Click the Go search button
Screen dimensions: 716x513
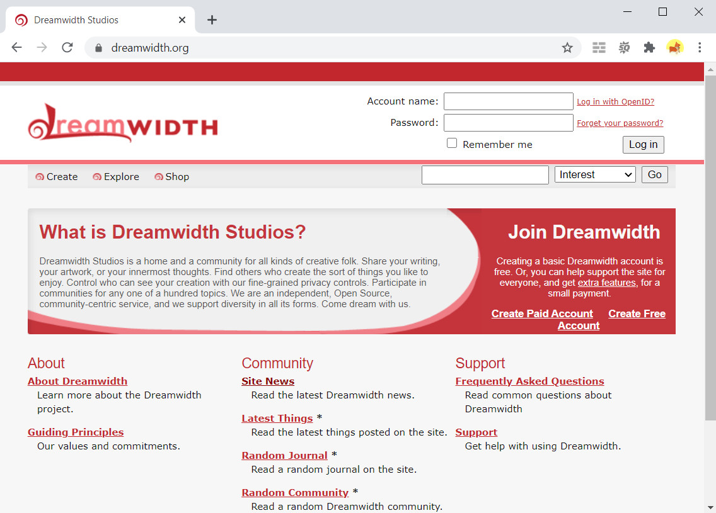click(654, 175)
